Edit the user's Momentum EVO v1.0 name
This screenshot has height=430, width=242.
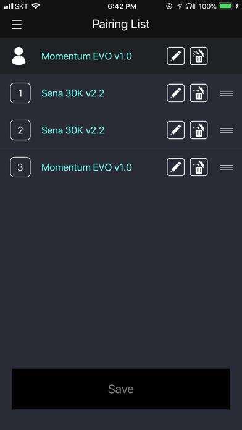click(176, 56)
